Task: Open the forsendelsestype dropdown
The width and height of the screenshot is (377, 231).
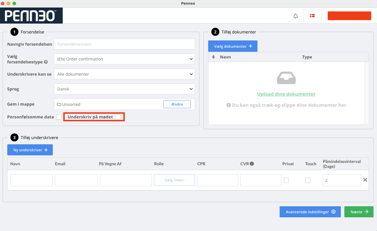Action: [125, 59]
